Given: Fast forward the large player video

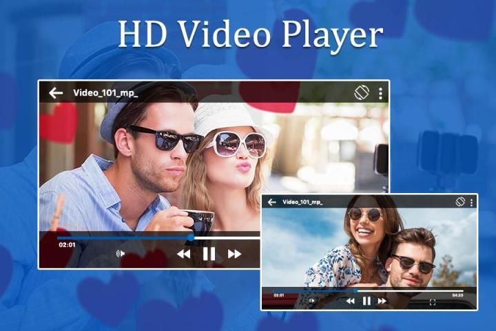Looking at the screenshot, I should pyautogui.click(x=235, y=254).
